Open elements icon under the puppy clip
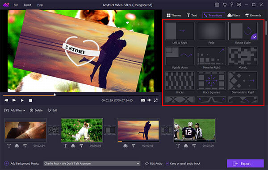The height and width of the screenshot is (170, 268). click(x=81, y=145)
